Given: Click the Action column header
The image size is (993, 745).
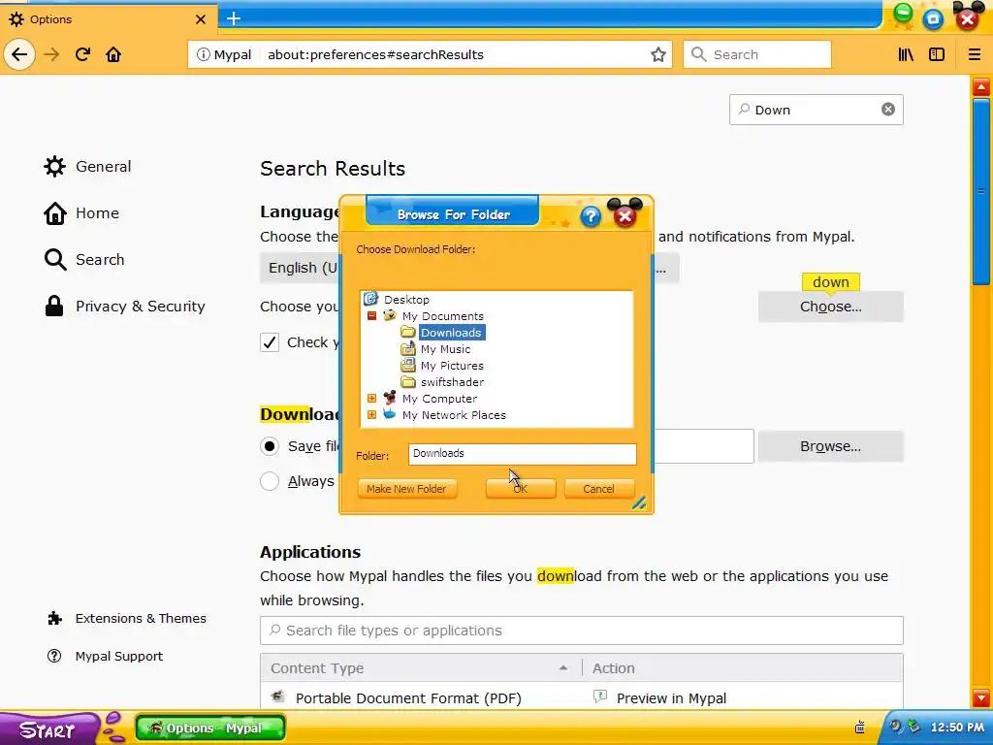Looking at the screenshot, I should click(x=742, y=668).
